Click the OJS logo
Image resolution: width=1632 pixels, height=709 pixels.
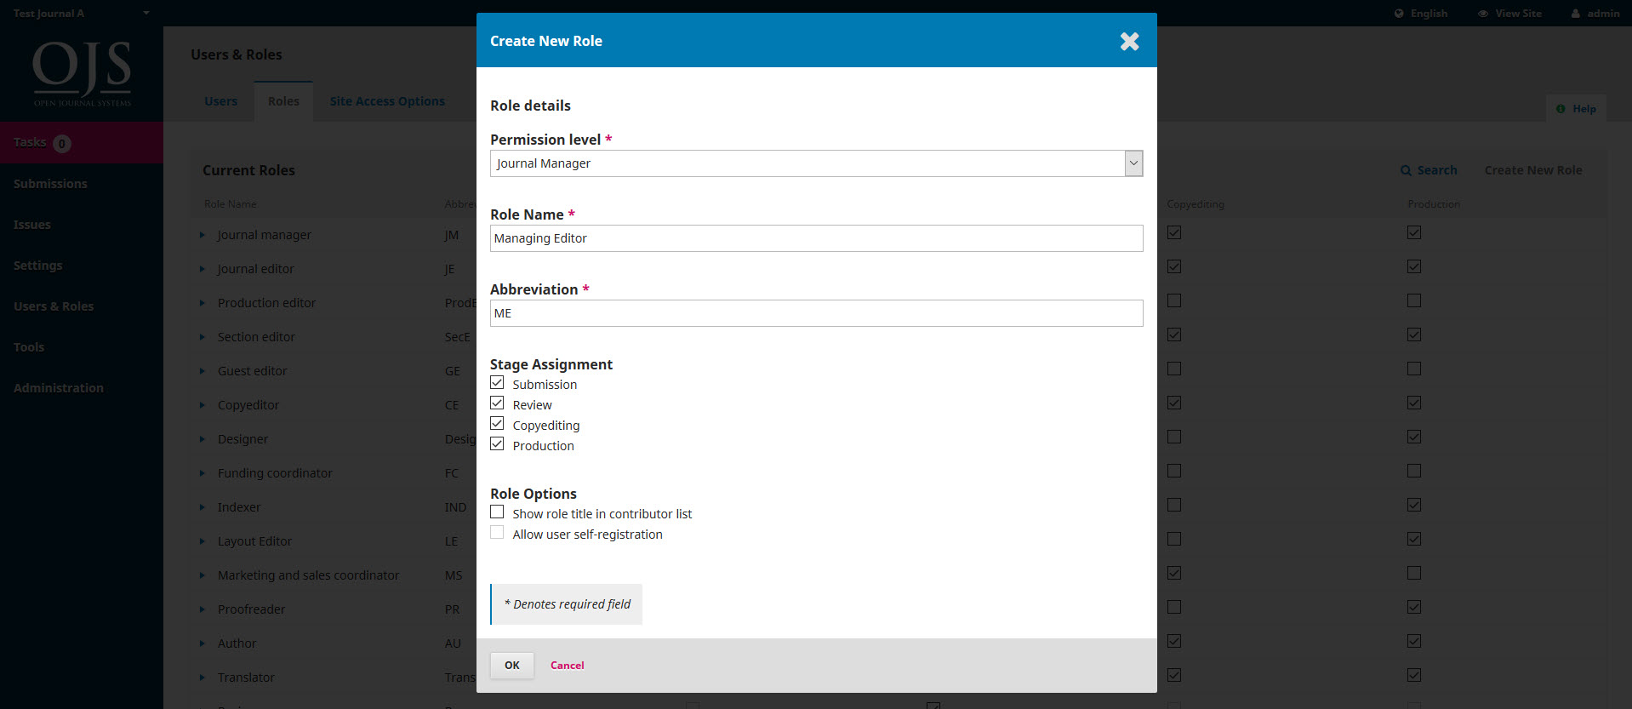click(81, 72)
